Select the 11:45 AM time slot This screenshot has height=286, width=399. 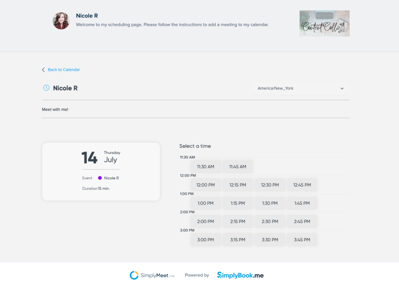[238, 167]
